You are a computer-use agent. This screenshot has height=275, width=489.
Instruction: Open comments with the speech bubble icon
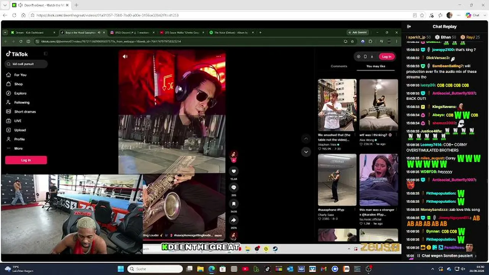click(x=234, y=188)
